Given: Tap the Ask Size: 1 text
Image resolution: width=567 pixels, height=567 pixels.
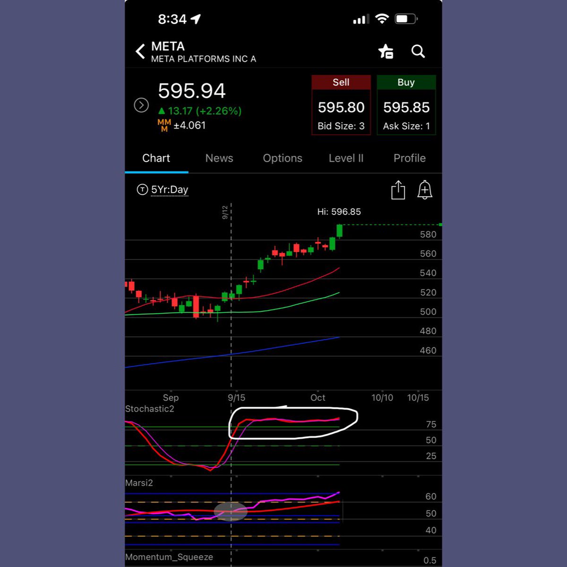Looking at the screenshot, I should click(406, 126).
